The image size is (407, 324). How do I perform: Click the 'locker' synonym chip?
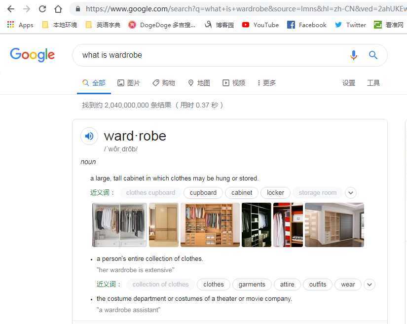pos(275,193)
